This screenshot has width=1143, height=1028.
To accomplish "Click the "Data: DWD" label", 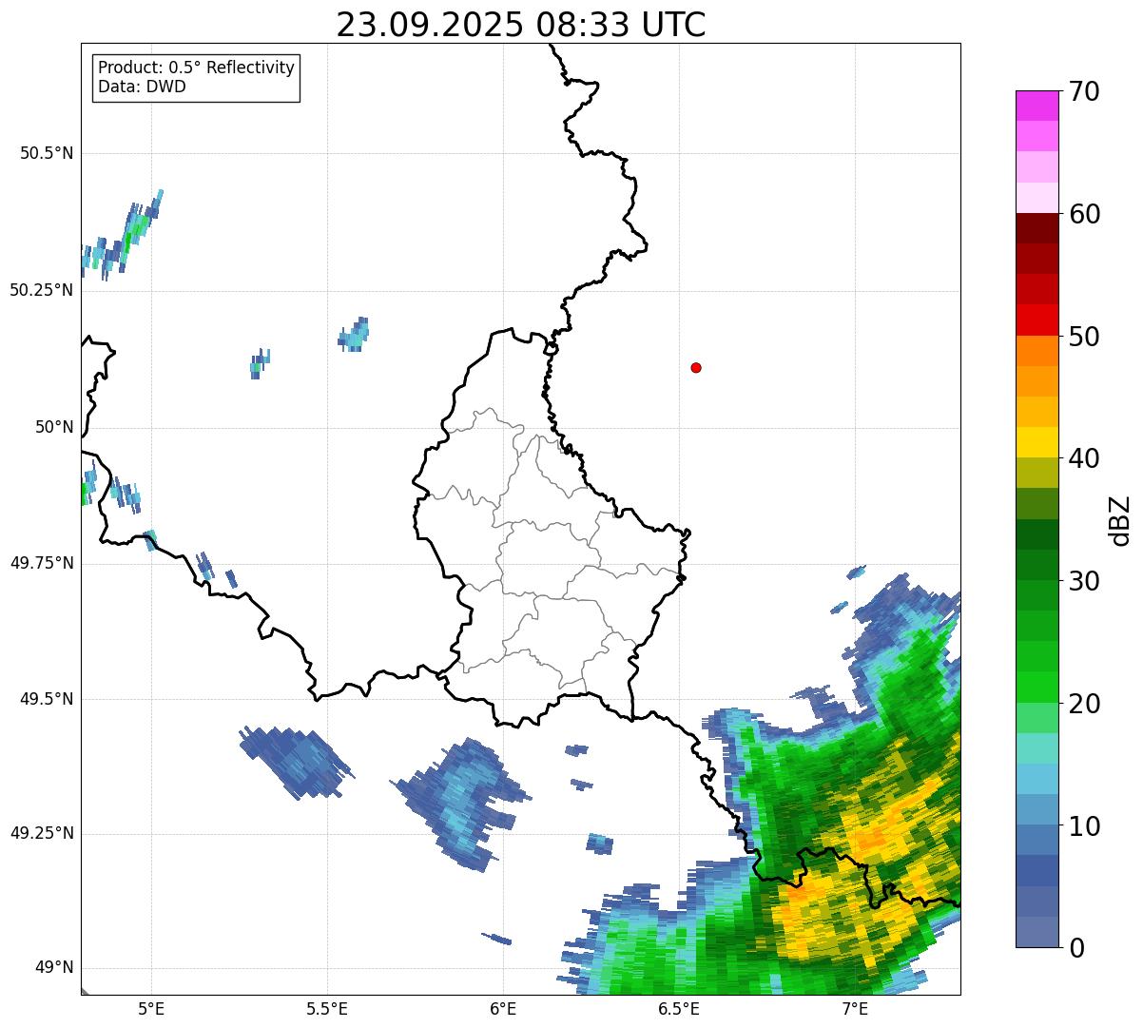I will pos(142,87).
